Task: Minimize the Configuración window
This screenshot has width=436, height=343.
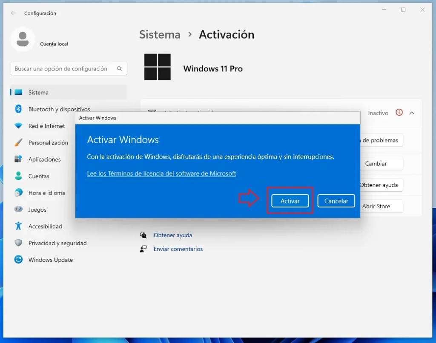Action: (384, 10)
